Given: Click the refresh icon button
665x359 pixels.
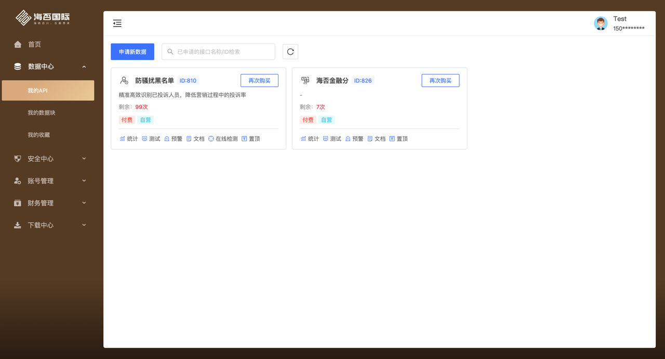Looking at the screenshot, I should pyautogui.click(x=290, y=51).
